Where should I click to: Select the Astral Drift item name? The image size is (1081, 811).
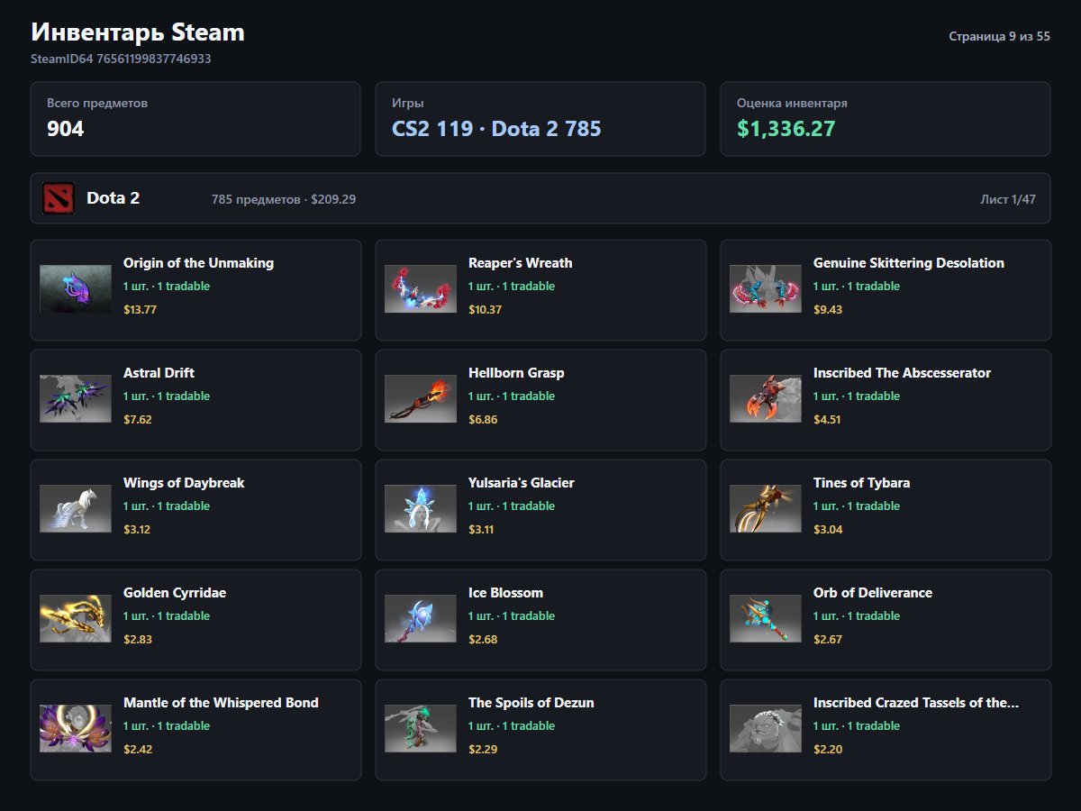tap(159, 373)
